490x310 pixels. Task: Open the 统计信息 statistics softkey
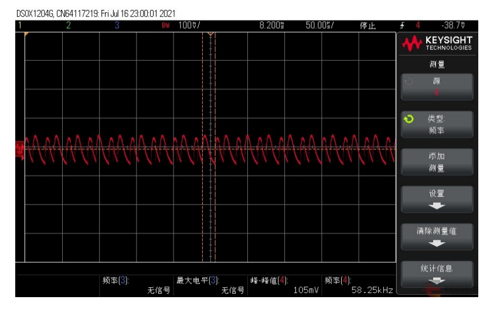437,274
